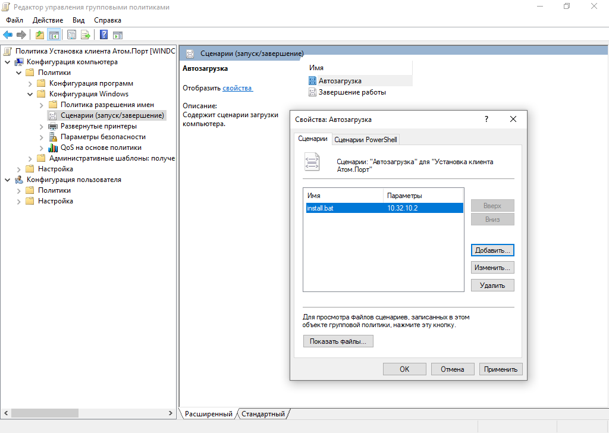Click the blue Back arrow in toolbar
This screenshot has width=609, height=433.
click(8, 34)
